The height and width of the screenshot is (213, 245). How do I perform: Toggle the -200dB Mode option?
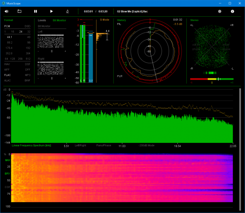(147, 145)
